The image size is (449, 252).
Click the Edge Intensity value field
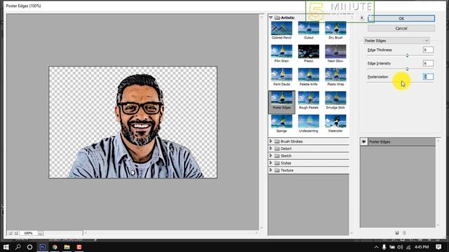coord(428,63)
